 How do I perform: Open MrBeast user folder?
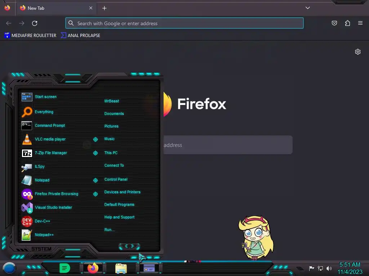(112, 101)
